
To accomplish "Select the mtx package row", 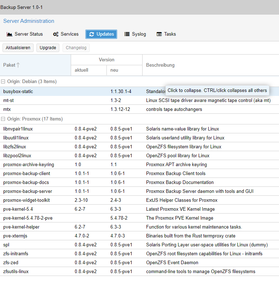I will point(139,109).
